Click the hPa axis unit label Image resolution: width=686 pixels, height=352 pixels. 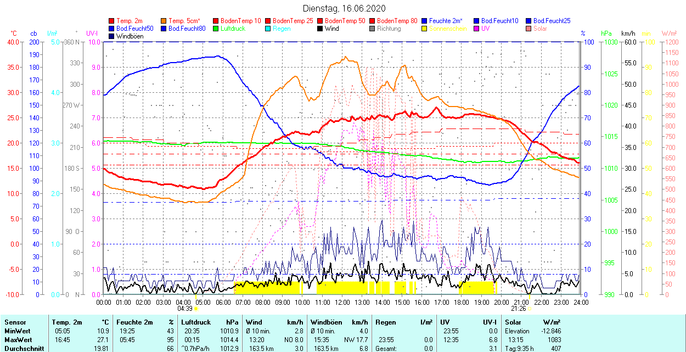coord(606,33)
